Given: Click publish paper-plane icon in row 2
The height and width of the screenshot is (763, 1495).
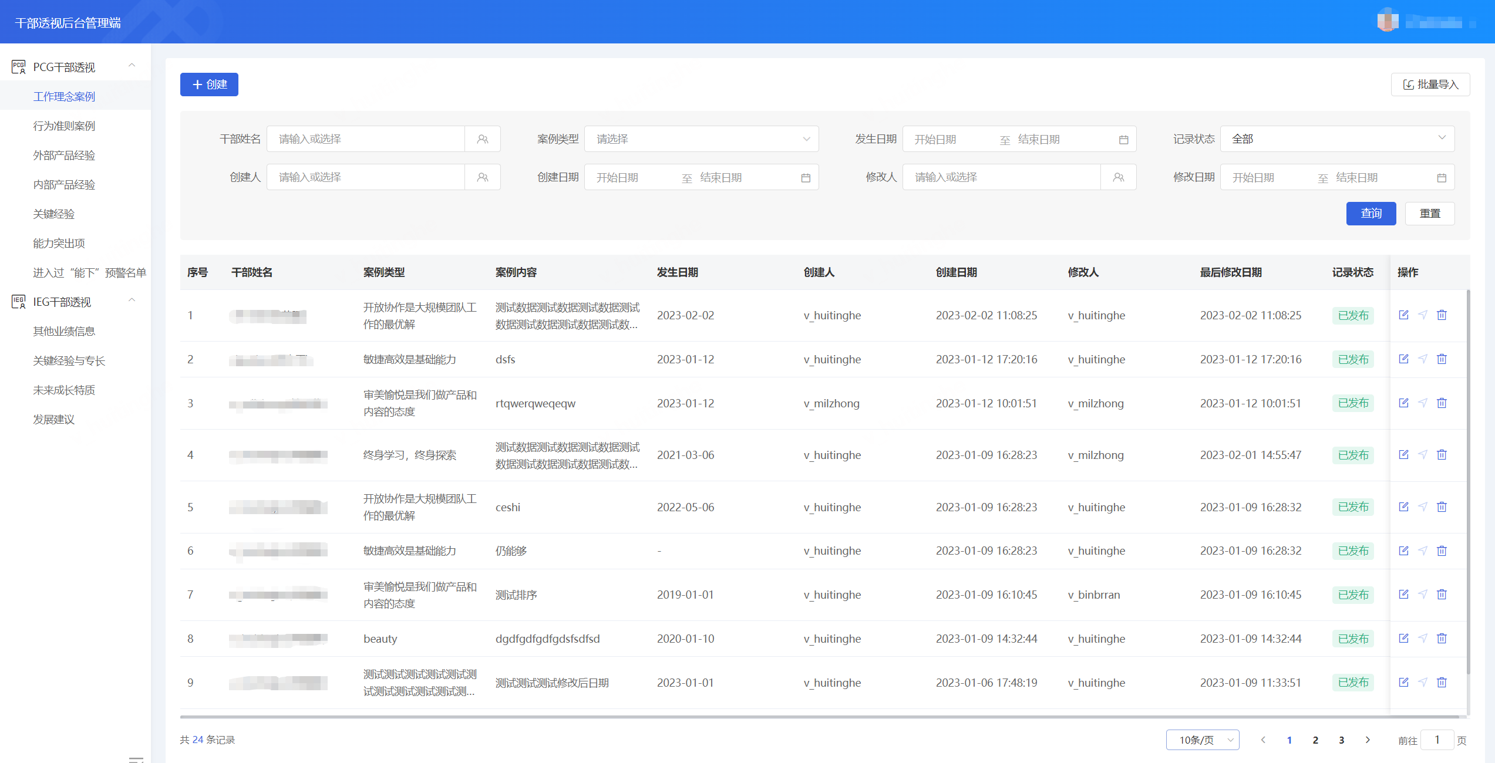Looking at the screenshot, I should (x=1423, y=359).
